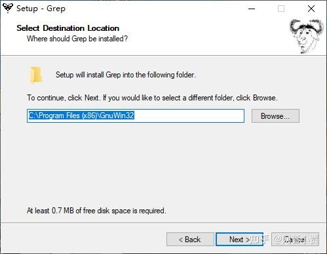The width and height of the screenshot is (327, 254).
Task: Click the word 'Browse' in instruction sentence
Action: (264, 98)
